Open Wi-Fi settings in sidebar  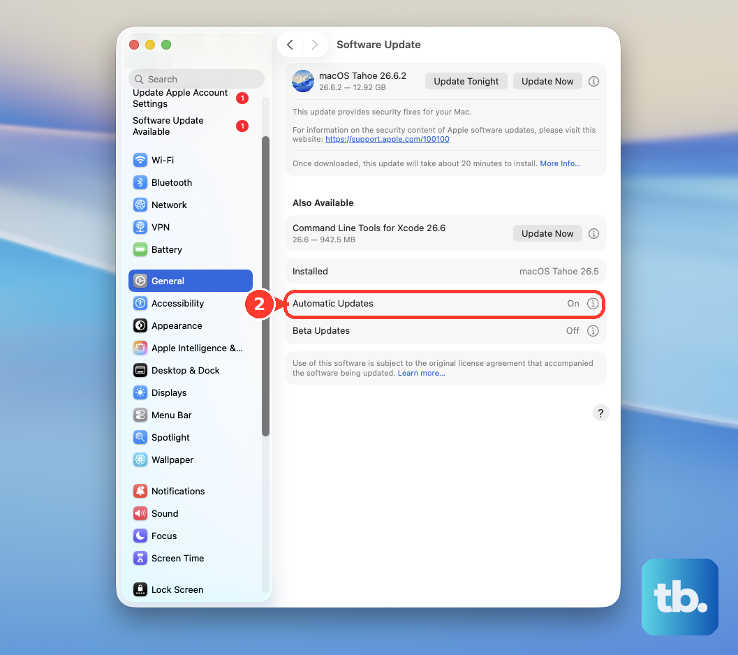pos(190,160)
